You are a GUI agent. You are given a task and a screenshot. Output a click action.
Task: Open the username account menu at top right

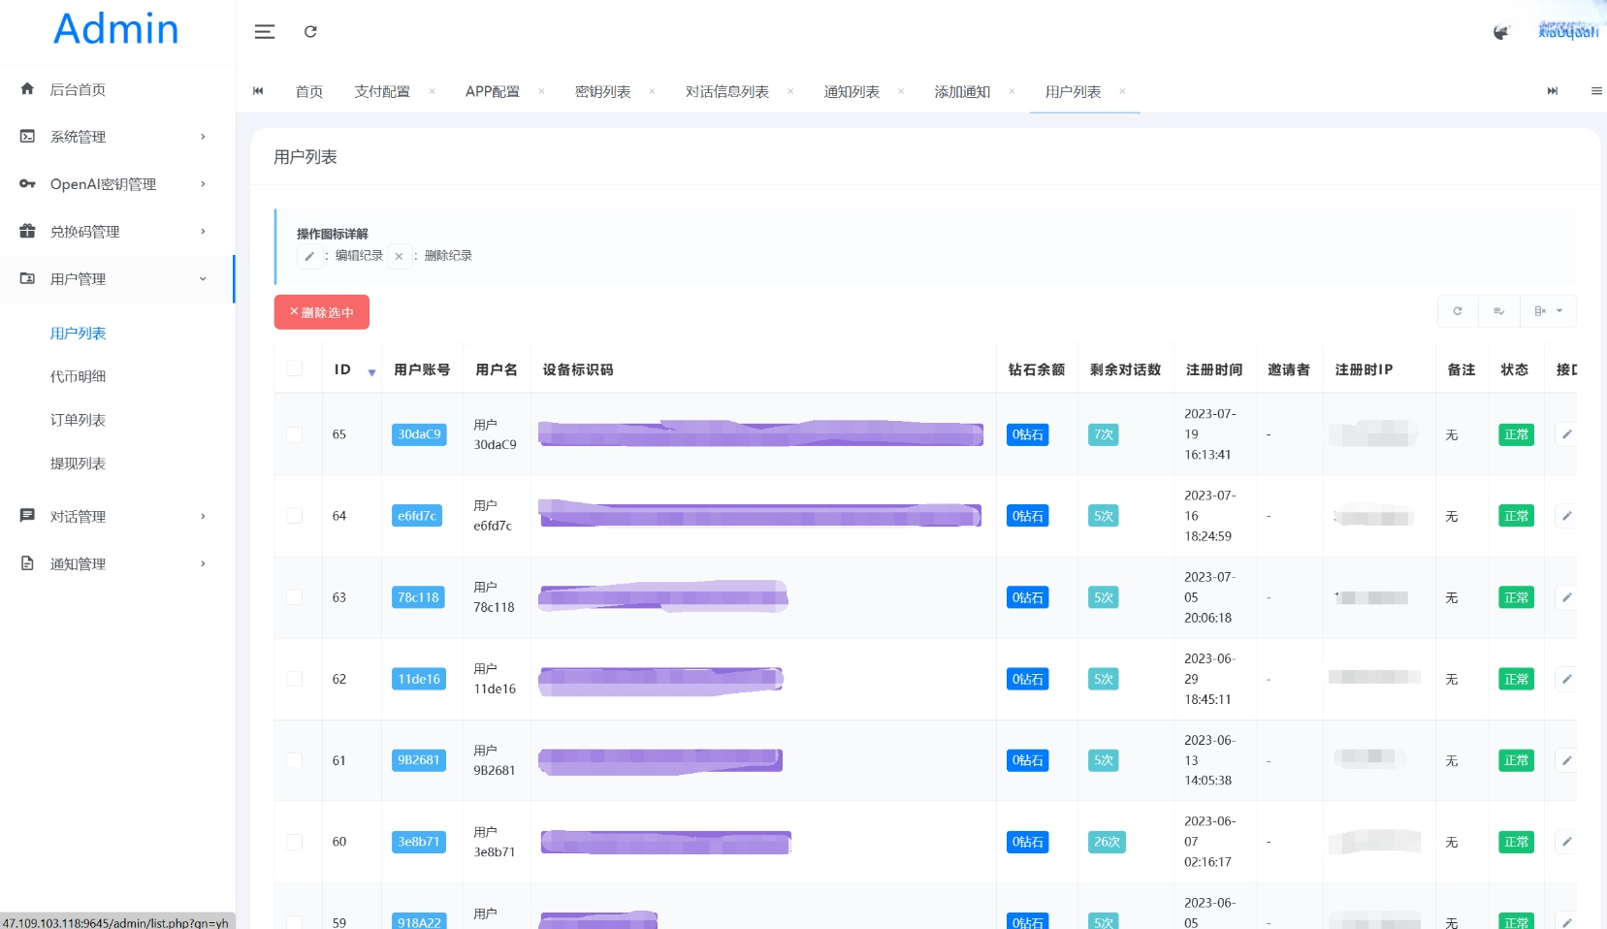click(x=1568, y=31)
